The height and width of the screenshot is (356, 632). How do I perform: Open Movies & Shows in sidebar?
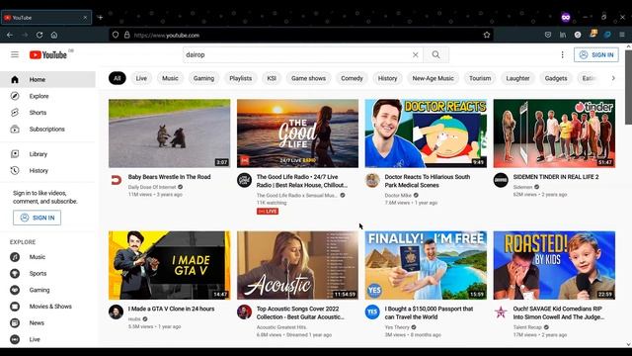tap(47, 307)
